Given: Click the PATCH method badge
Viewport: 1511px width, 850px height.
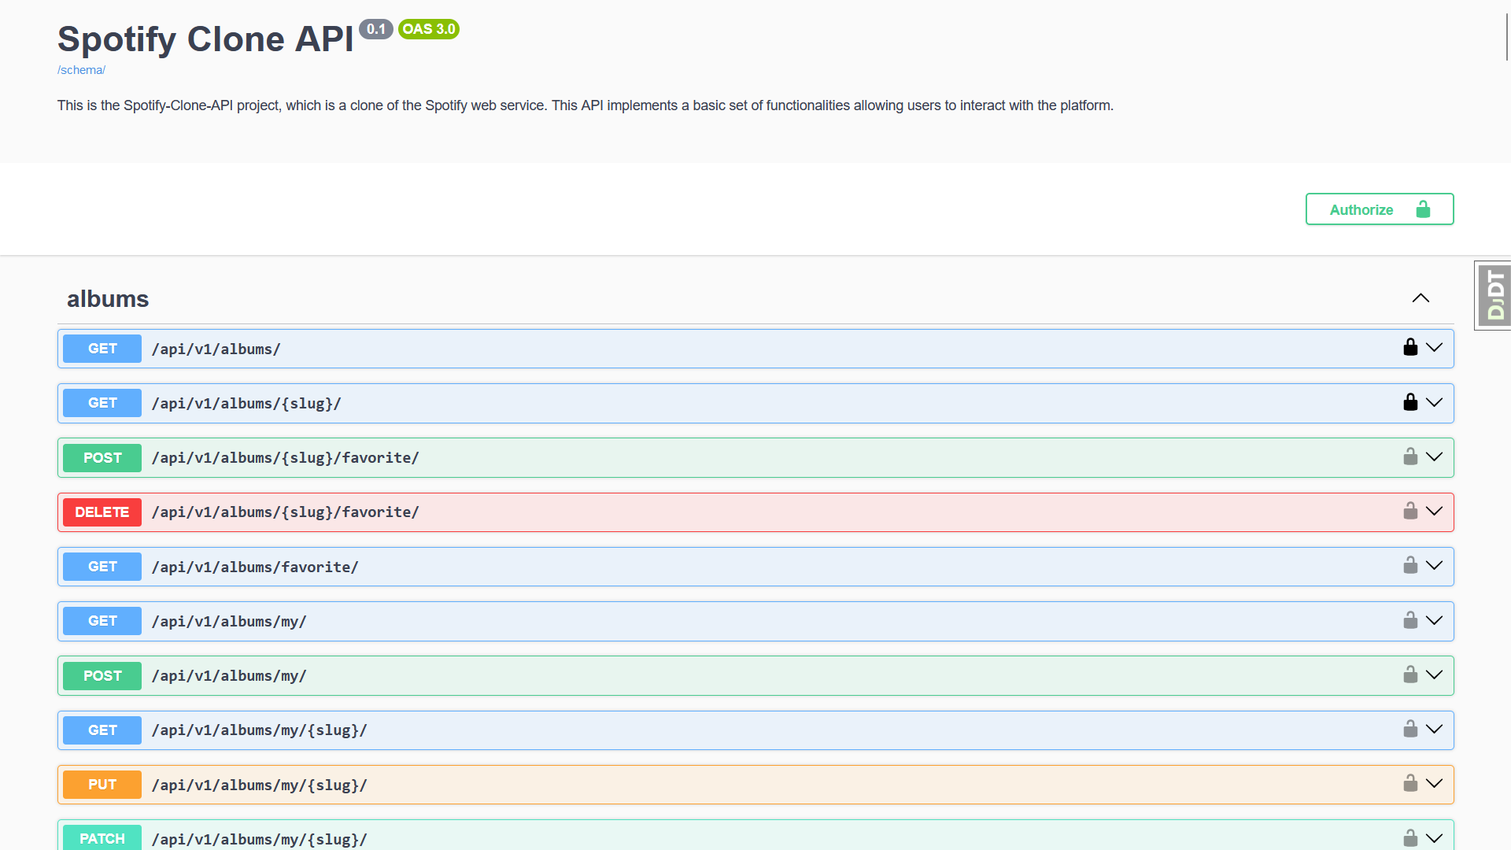Looking at the screenshot, I should coord(102,838).
